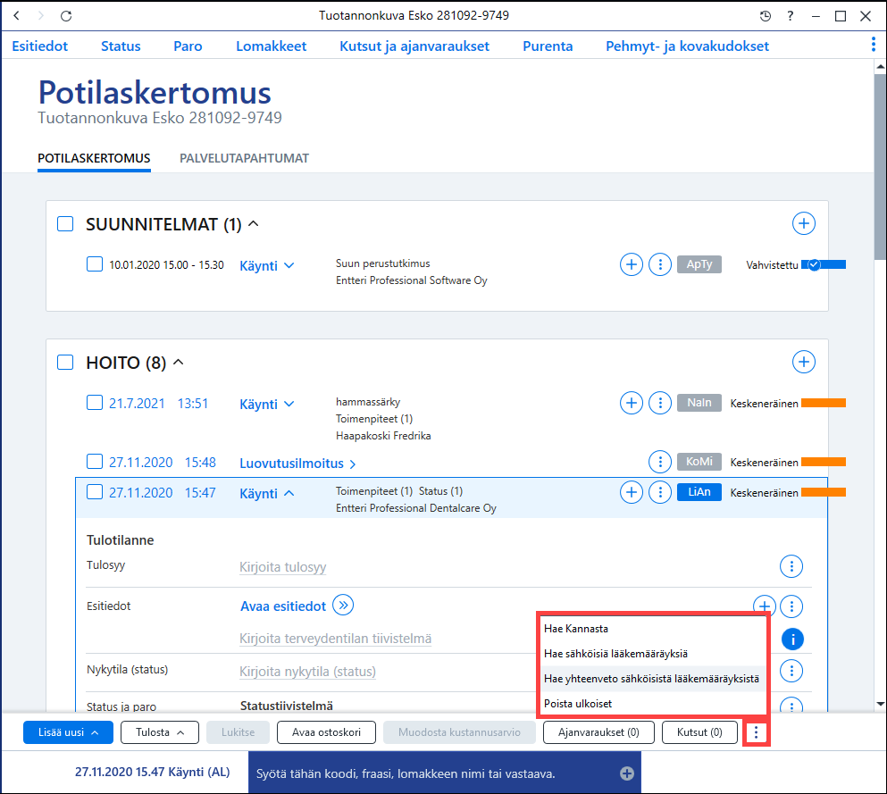887x794 pixels.
Task: Click plus icon on 21.7.2021 Käynti row
Action: pos(632,403)
